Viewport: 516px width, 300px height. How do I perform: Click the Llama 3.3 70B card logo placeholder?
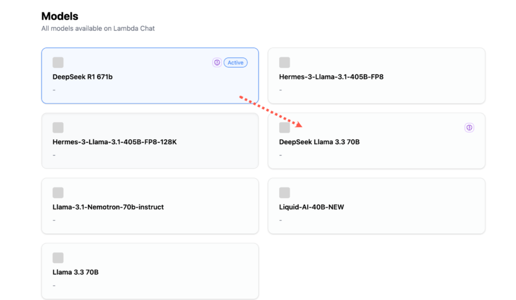(x=58, y=258)
